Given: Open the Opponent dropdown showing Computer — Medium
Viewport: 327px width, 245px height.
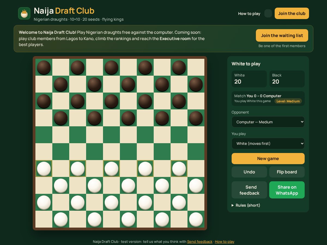Looking at the screenshot, I should [x=268, y=122].
